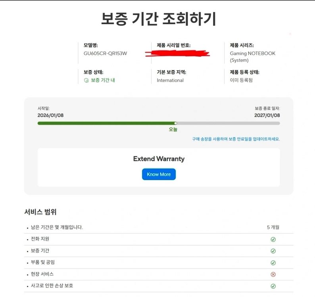Image resolution: width=315 pixels, height=297 pixels.
Task: Click the 보증 기간 내 status text
Action: pos(103,80)
